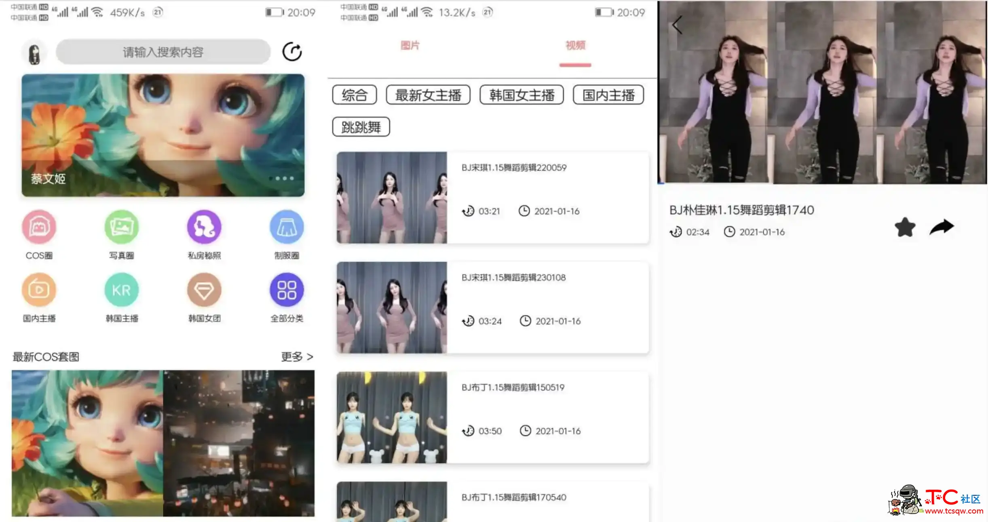Image resolution: width=988 pixels, height=522 pixels.
Task: Open thumbnail of BJ宋琪1.15舞蹈剪辑230108
Action: [x=392, y=307]
